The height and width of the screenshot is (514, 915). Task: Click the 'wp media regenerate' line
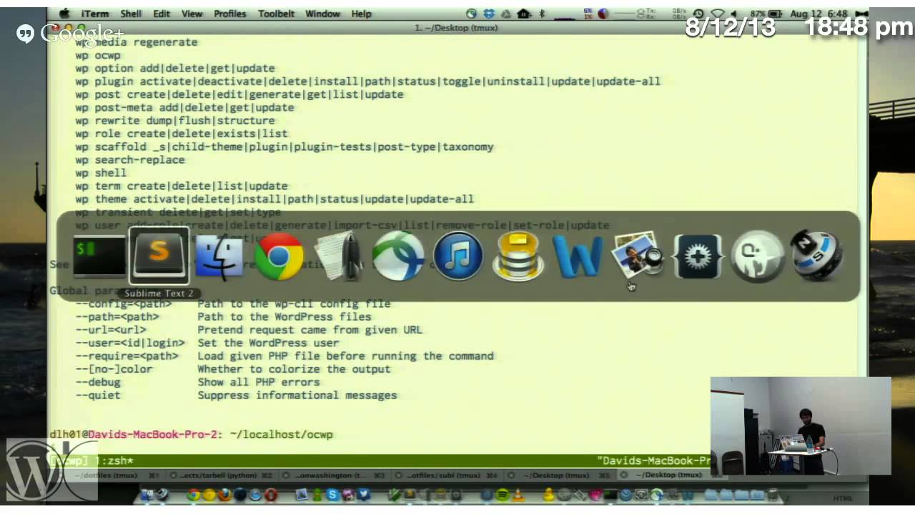click(x=137, y=42)
